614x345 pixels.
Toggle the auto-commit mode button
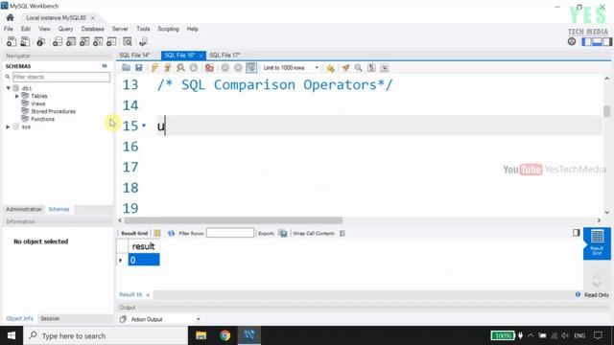251,68
